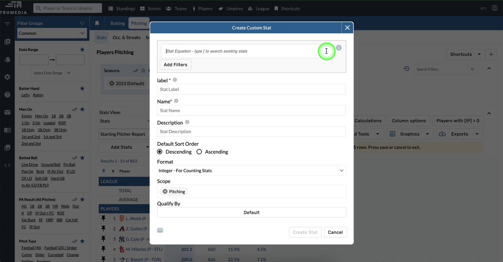503x262 pixels.
Task: Click the Cancel button
Action: 335,232
